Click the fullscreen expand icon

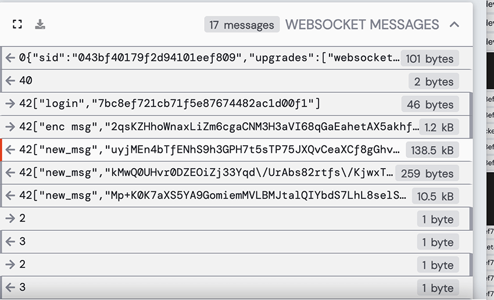tap(17, 24)
